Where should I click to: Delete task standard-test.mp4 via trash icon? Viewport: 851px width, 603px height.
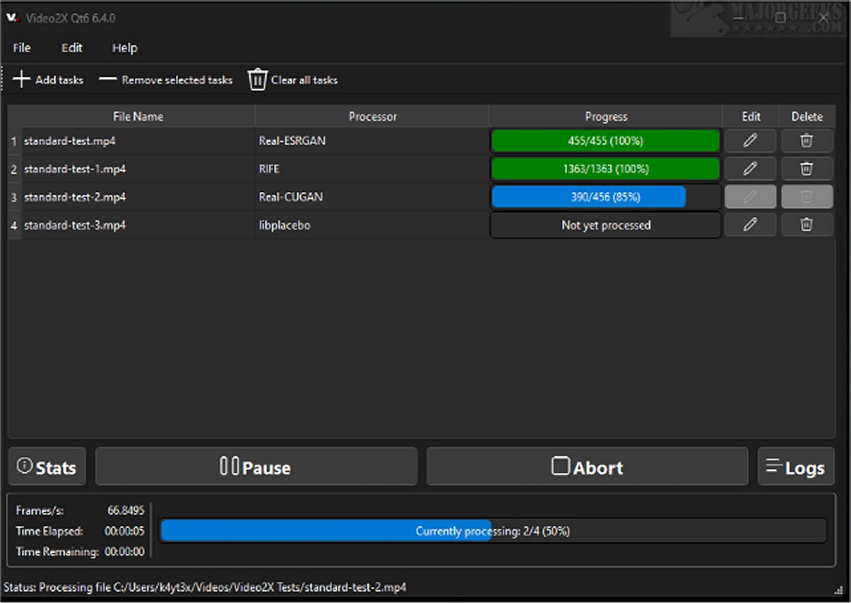807,140
